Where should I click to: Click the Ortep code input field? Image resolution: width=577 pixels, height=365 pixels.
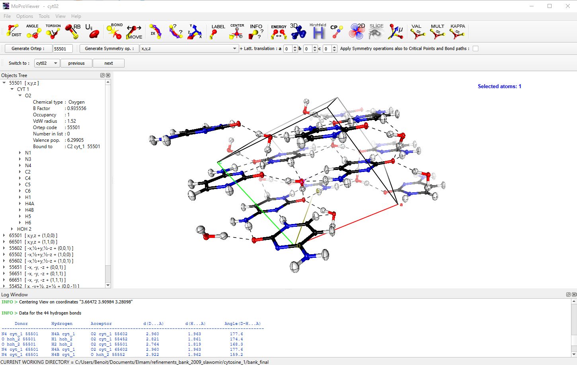tap(62, 48)
